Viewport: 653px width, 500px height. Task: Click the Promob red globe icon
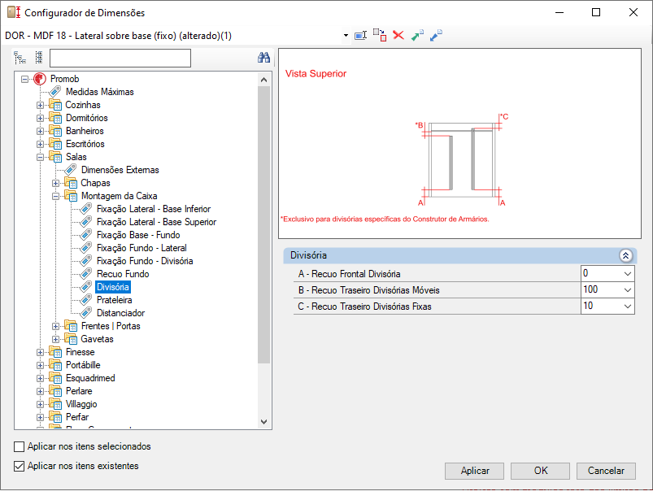(40, 79)
